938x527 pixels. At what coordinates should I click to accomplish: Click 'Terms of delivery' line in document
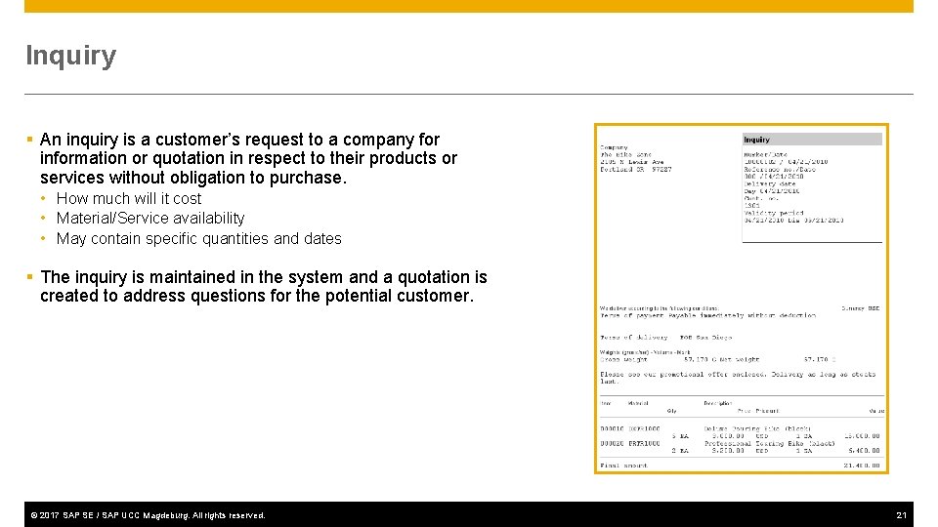click(x=665, y=338)
